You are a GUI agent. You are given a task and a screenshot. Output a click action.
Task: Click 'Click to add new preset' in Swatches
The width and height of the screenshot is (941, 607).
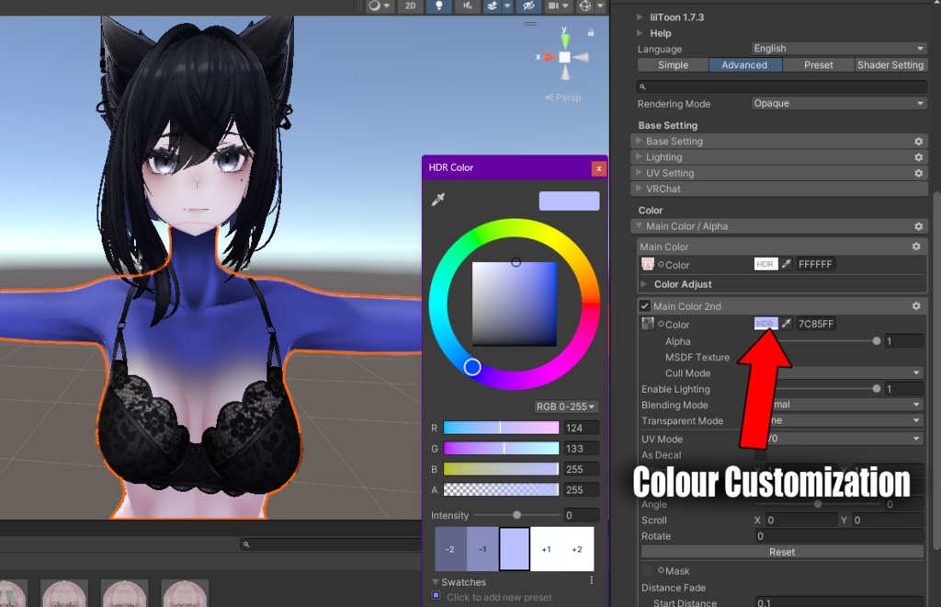pos(501,598)
